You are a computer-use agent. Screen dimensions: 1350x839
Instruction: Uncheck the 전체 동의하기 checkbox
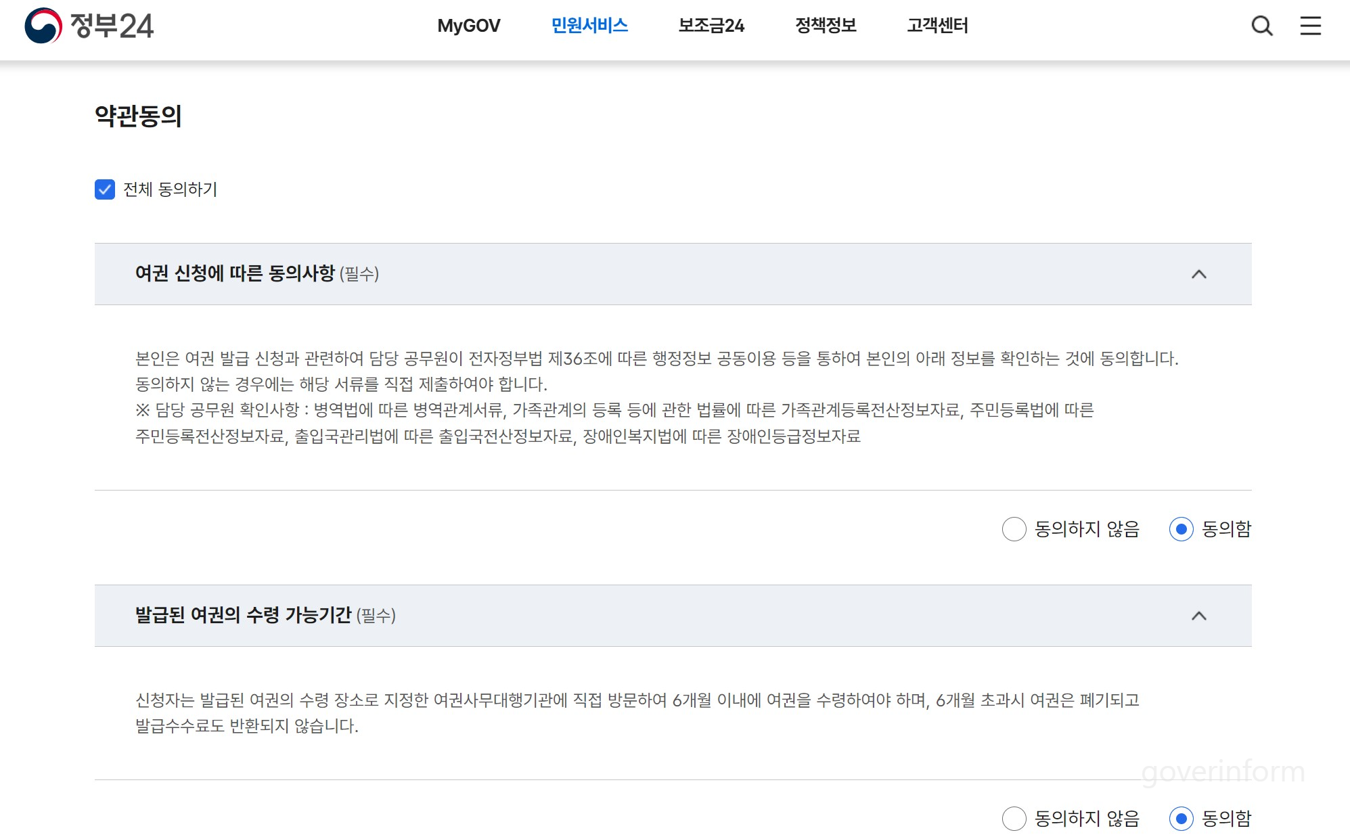105,189
